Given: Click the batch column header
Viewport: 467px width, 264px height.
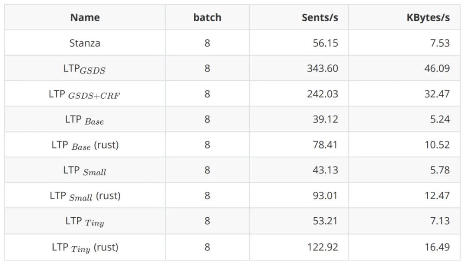Looking at the screenshot, I should coord(207,18).
